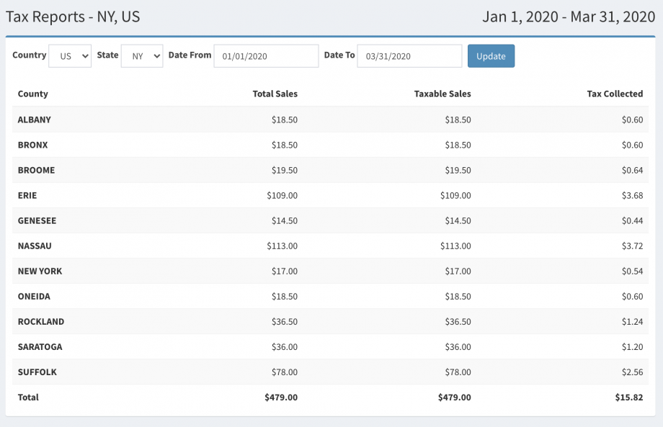The width and height of the screenshot is (663, 427).
Task: Select the NASSAU county name
Action: coord(35,246)
